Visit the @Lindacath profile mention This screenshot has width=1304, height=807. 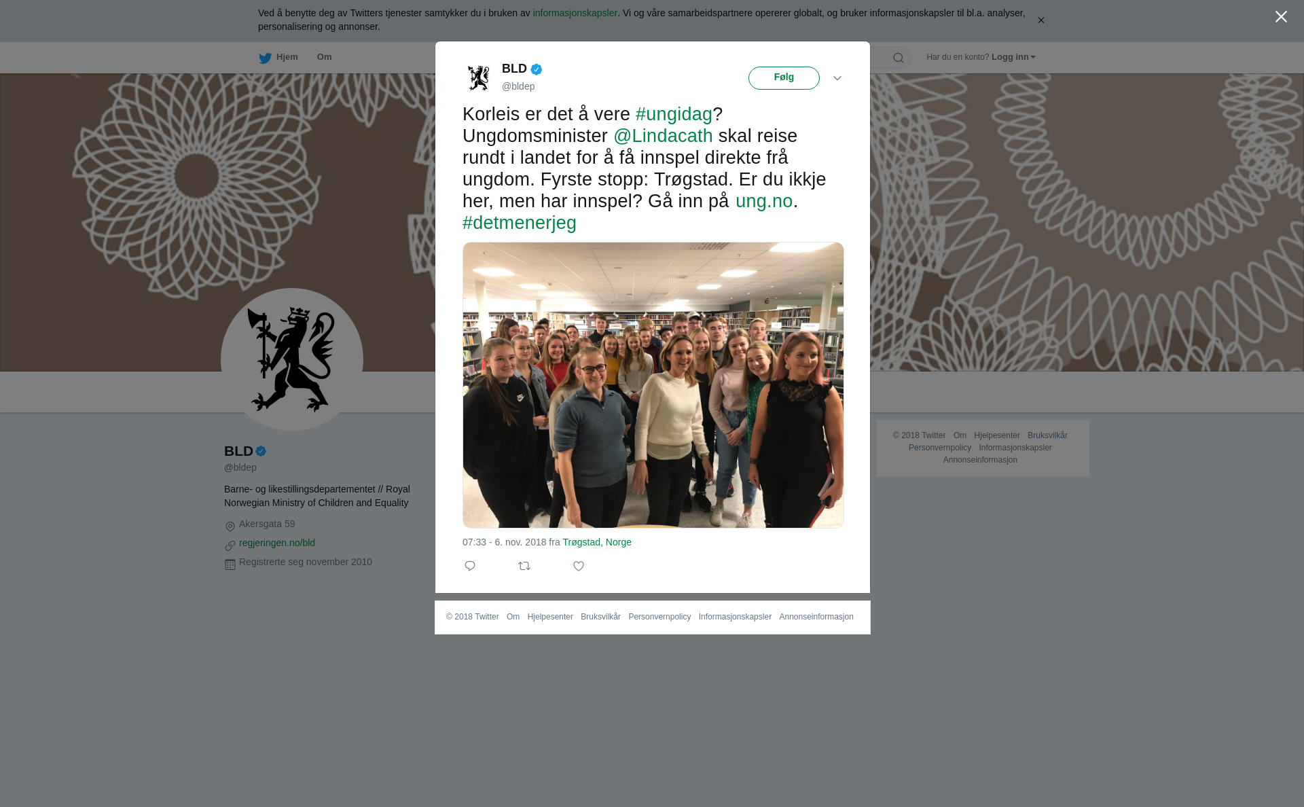tap(663, 136)
